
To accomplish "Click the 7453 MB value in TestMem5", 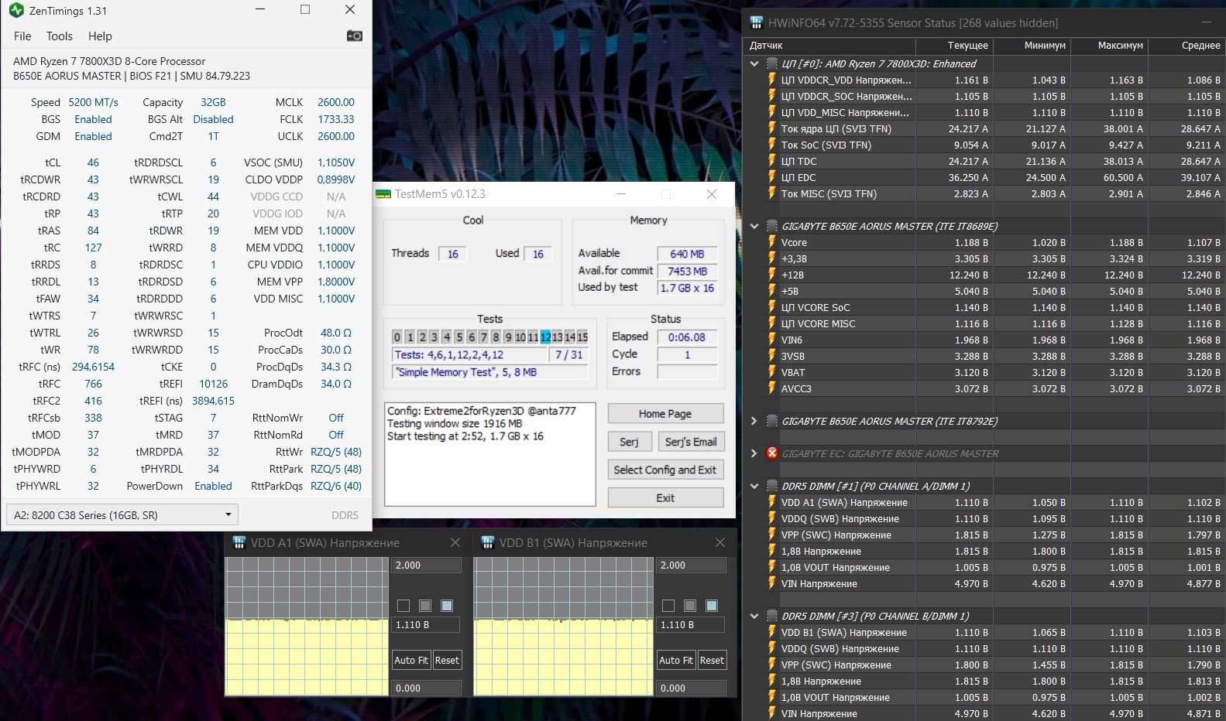I will (688, 271).
